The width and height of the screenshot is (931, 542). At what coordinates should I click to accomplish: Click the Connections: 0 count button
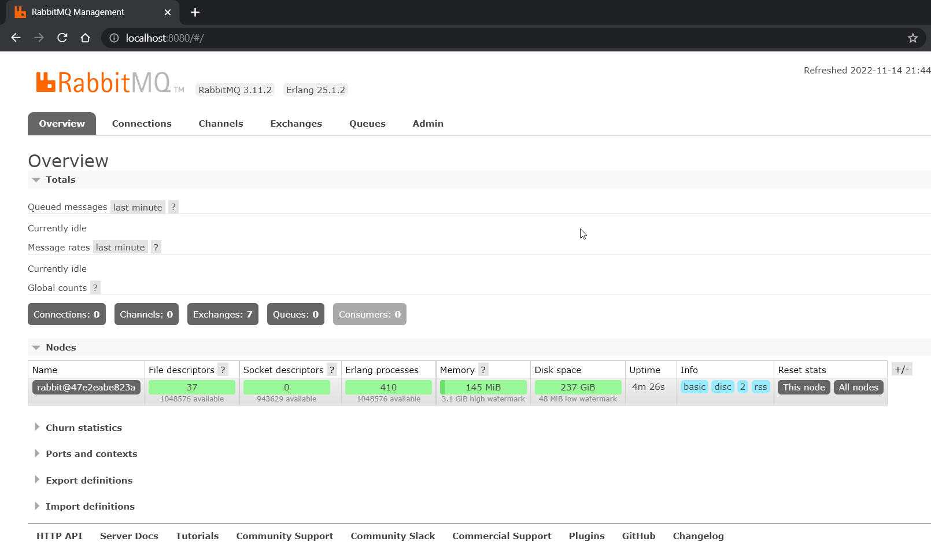coord(66,314)
